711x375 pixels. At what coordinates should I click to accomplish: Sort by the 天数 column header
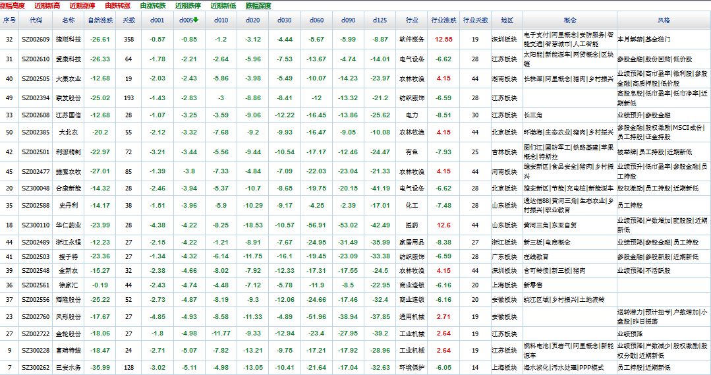tap(128, 20)
